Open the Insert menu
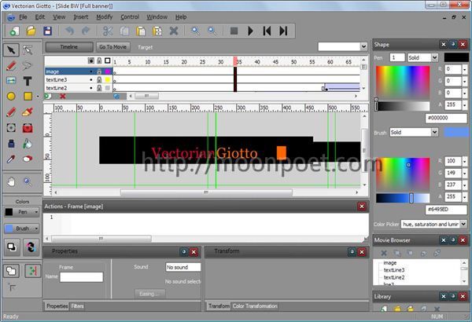472x322 pixels. 81,17
